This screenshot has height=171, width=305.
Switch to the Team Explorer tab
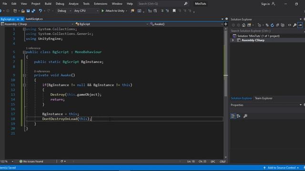tap(264, 98)
